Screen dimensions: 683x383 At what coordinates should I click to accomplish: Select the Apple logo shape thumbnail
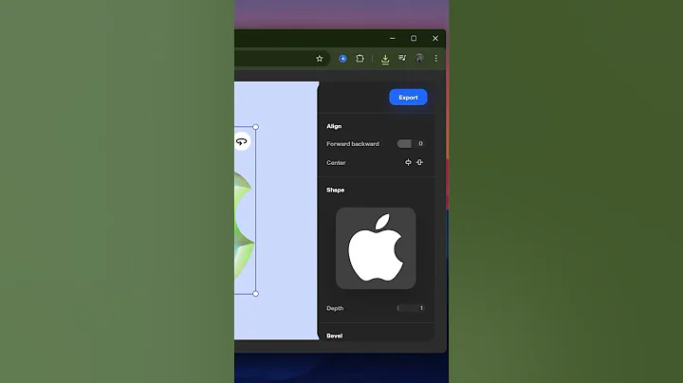376,248
